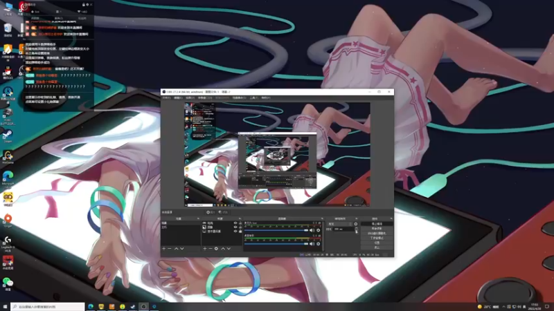Pop out the Scenes dock panel icon
This screenshot has height=311, width=554.
198,218
